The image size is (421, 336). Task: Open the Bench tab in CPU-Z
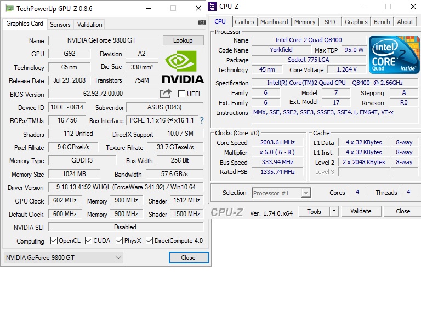[x=382, y=22]
